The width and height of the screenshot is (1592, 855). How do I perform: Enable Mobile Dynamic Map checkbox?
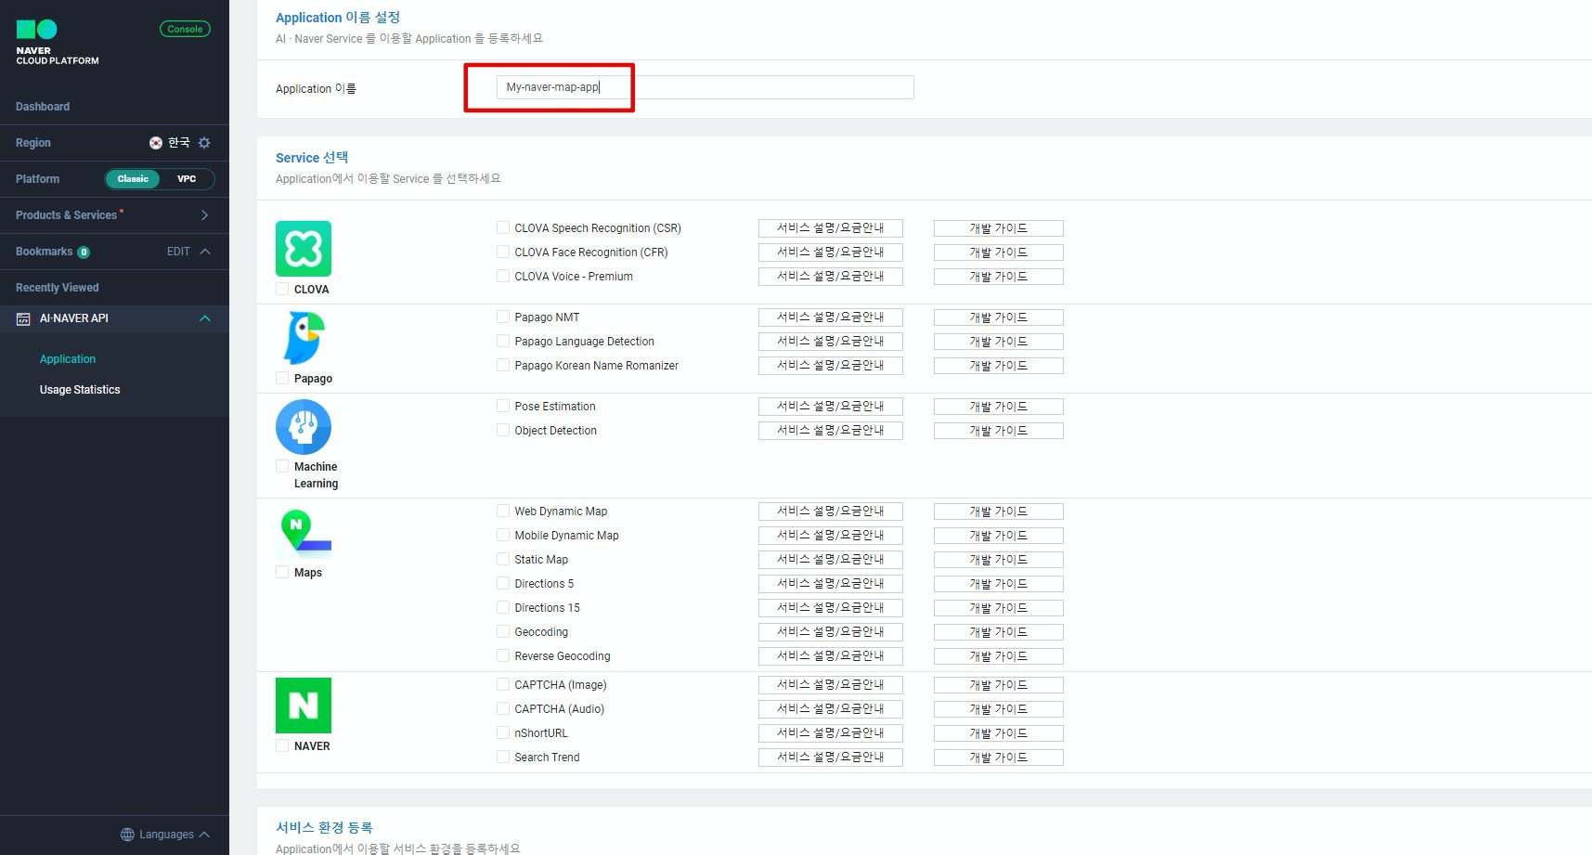(503, 536)
